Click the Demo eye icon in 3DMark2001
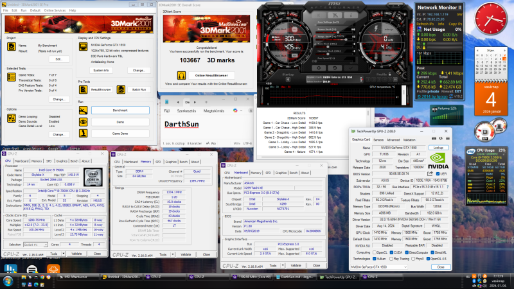The height and width of the screenshot is (289, 514). tap(83, 122)
